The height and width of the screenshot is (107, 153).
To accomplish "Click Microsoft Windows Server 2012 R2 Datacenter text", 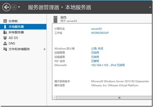I will pos(120,81).
